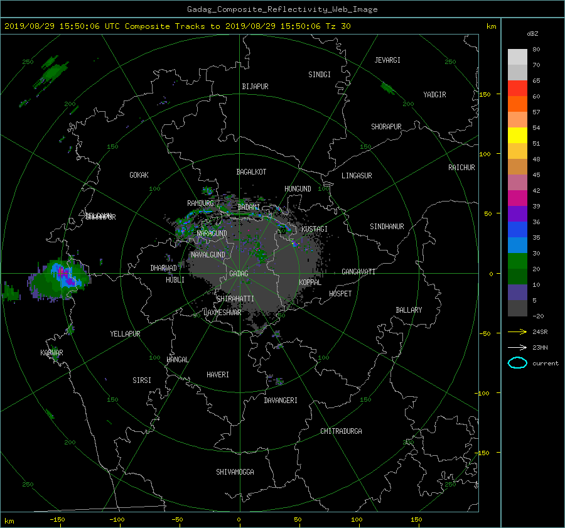The width and height of the screenshot is (565, 528).
Task: Click the KARWAR city label
Action: click(51, 352)
